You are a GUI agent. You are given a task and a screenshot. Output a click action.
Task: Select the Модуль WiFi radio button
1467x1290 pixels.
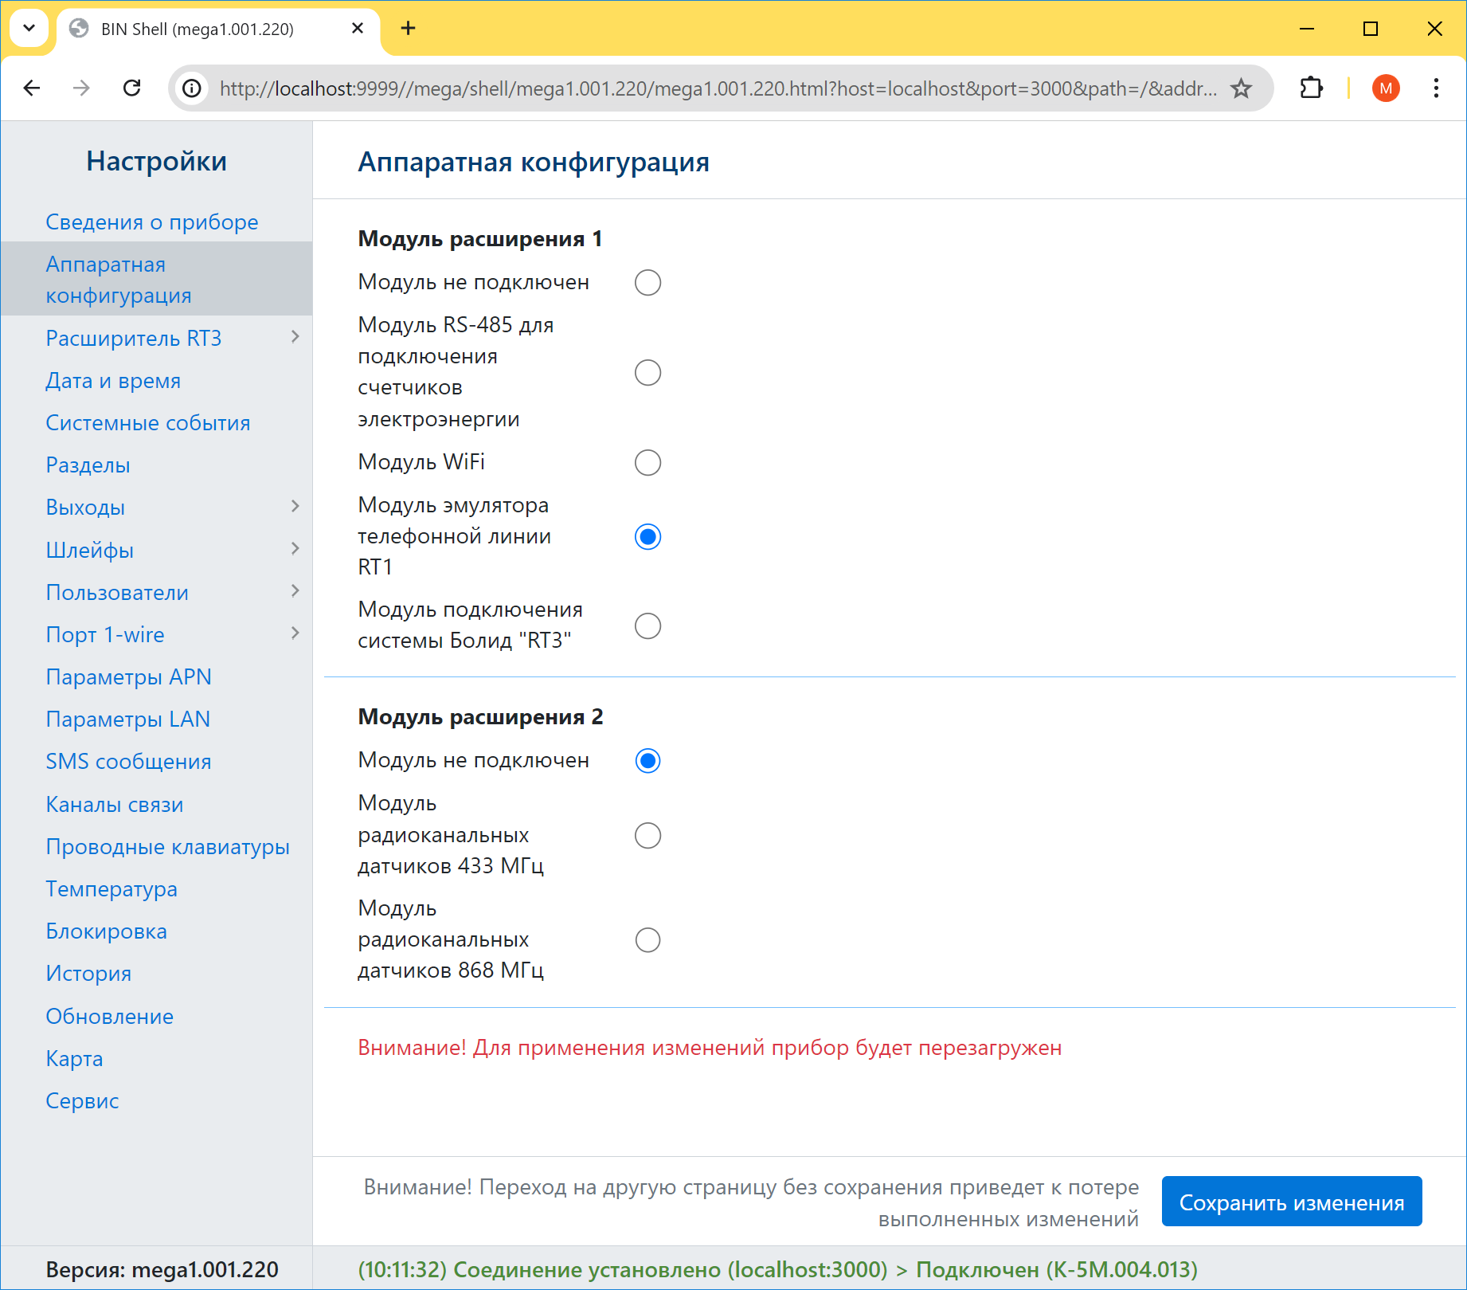click(647, 463)
